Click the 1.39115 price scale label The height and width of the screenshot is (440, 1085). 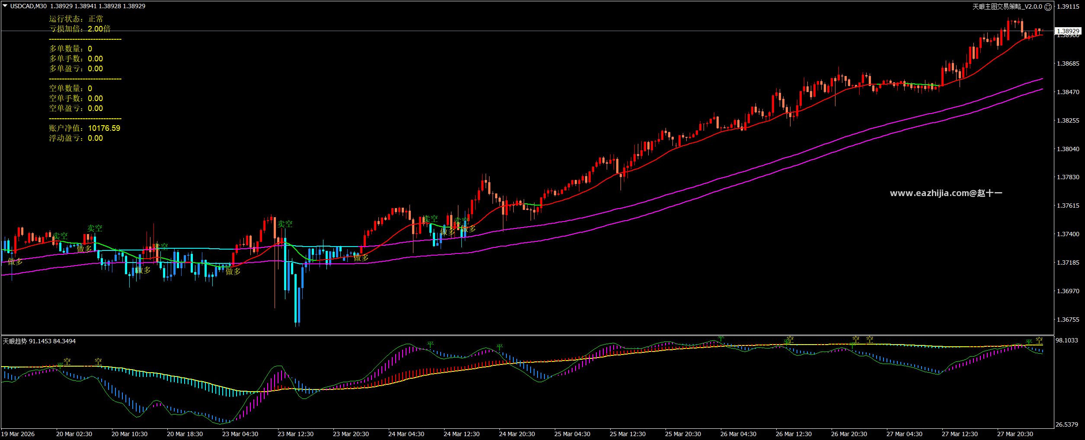pos(1068,6)
